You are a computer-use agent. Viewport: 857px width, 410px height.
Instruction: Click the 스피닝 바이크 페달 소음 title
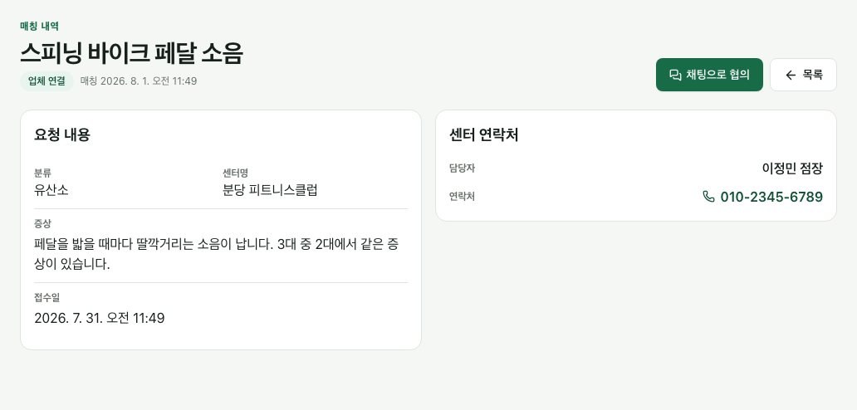point(132,53)
